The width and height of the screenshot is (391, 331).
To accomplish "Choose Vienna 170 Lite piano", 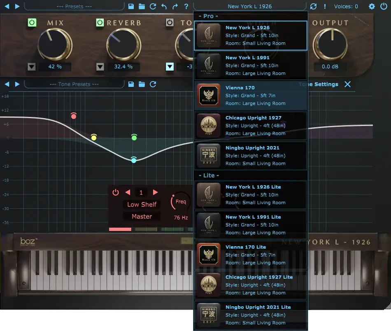I will (x=251, y=255).
